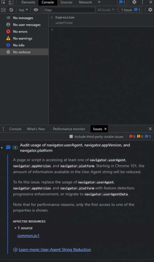Select the No errors filter
Viewport: 154px width, 262px height.
click(x=24, y=31)
